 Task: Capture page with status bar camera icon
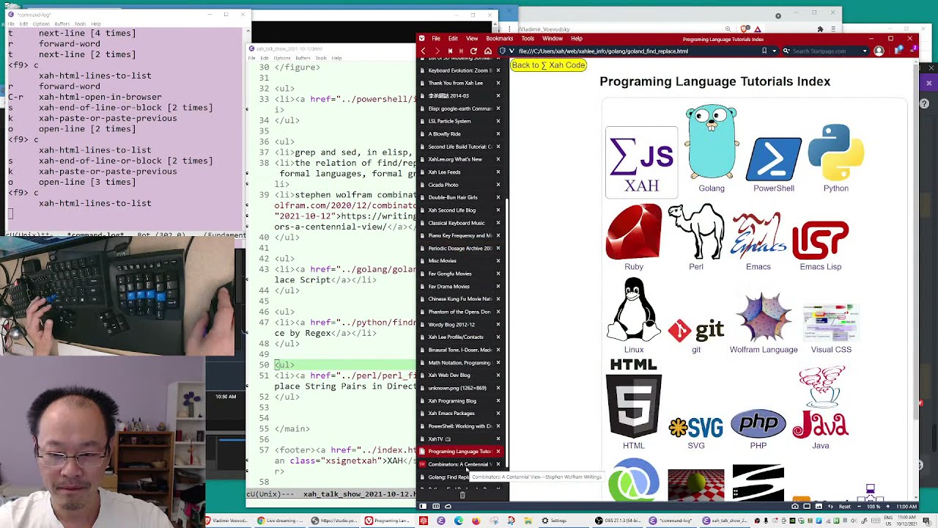coord(795,506)
